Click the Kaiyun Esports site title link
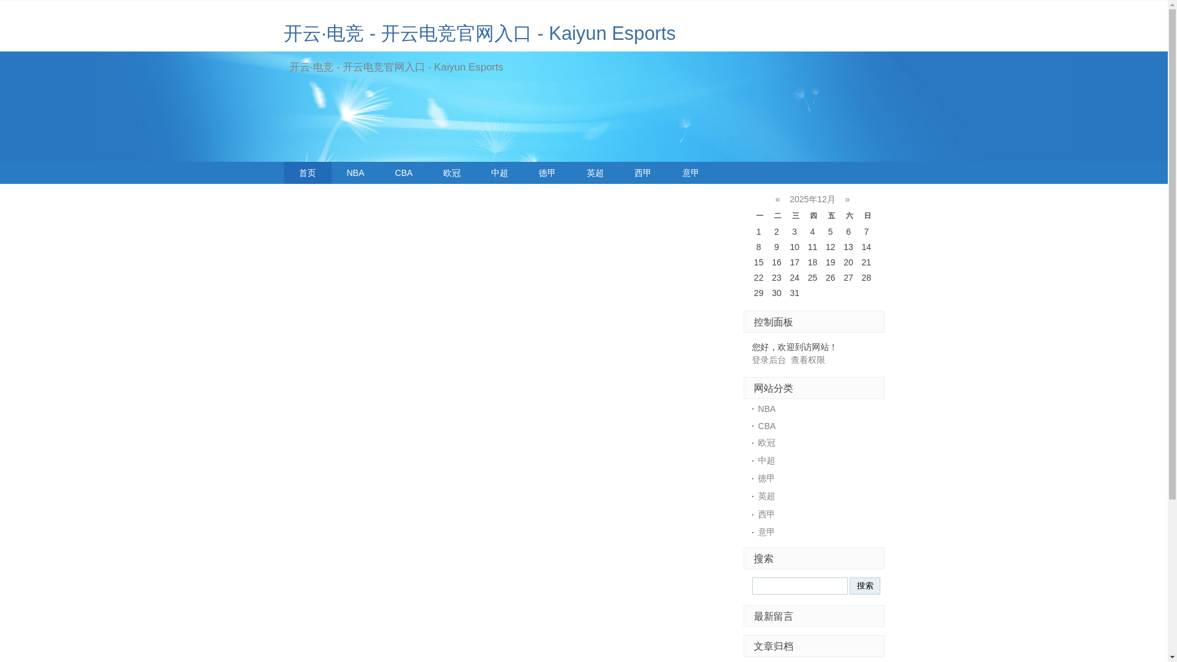1177x662 pixels. [479, 33]
